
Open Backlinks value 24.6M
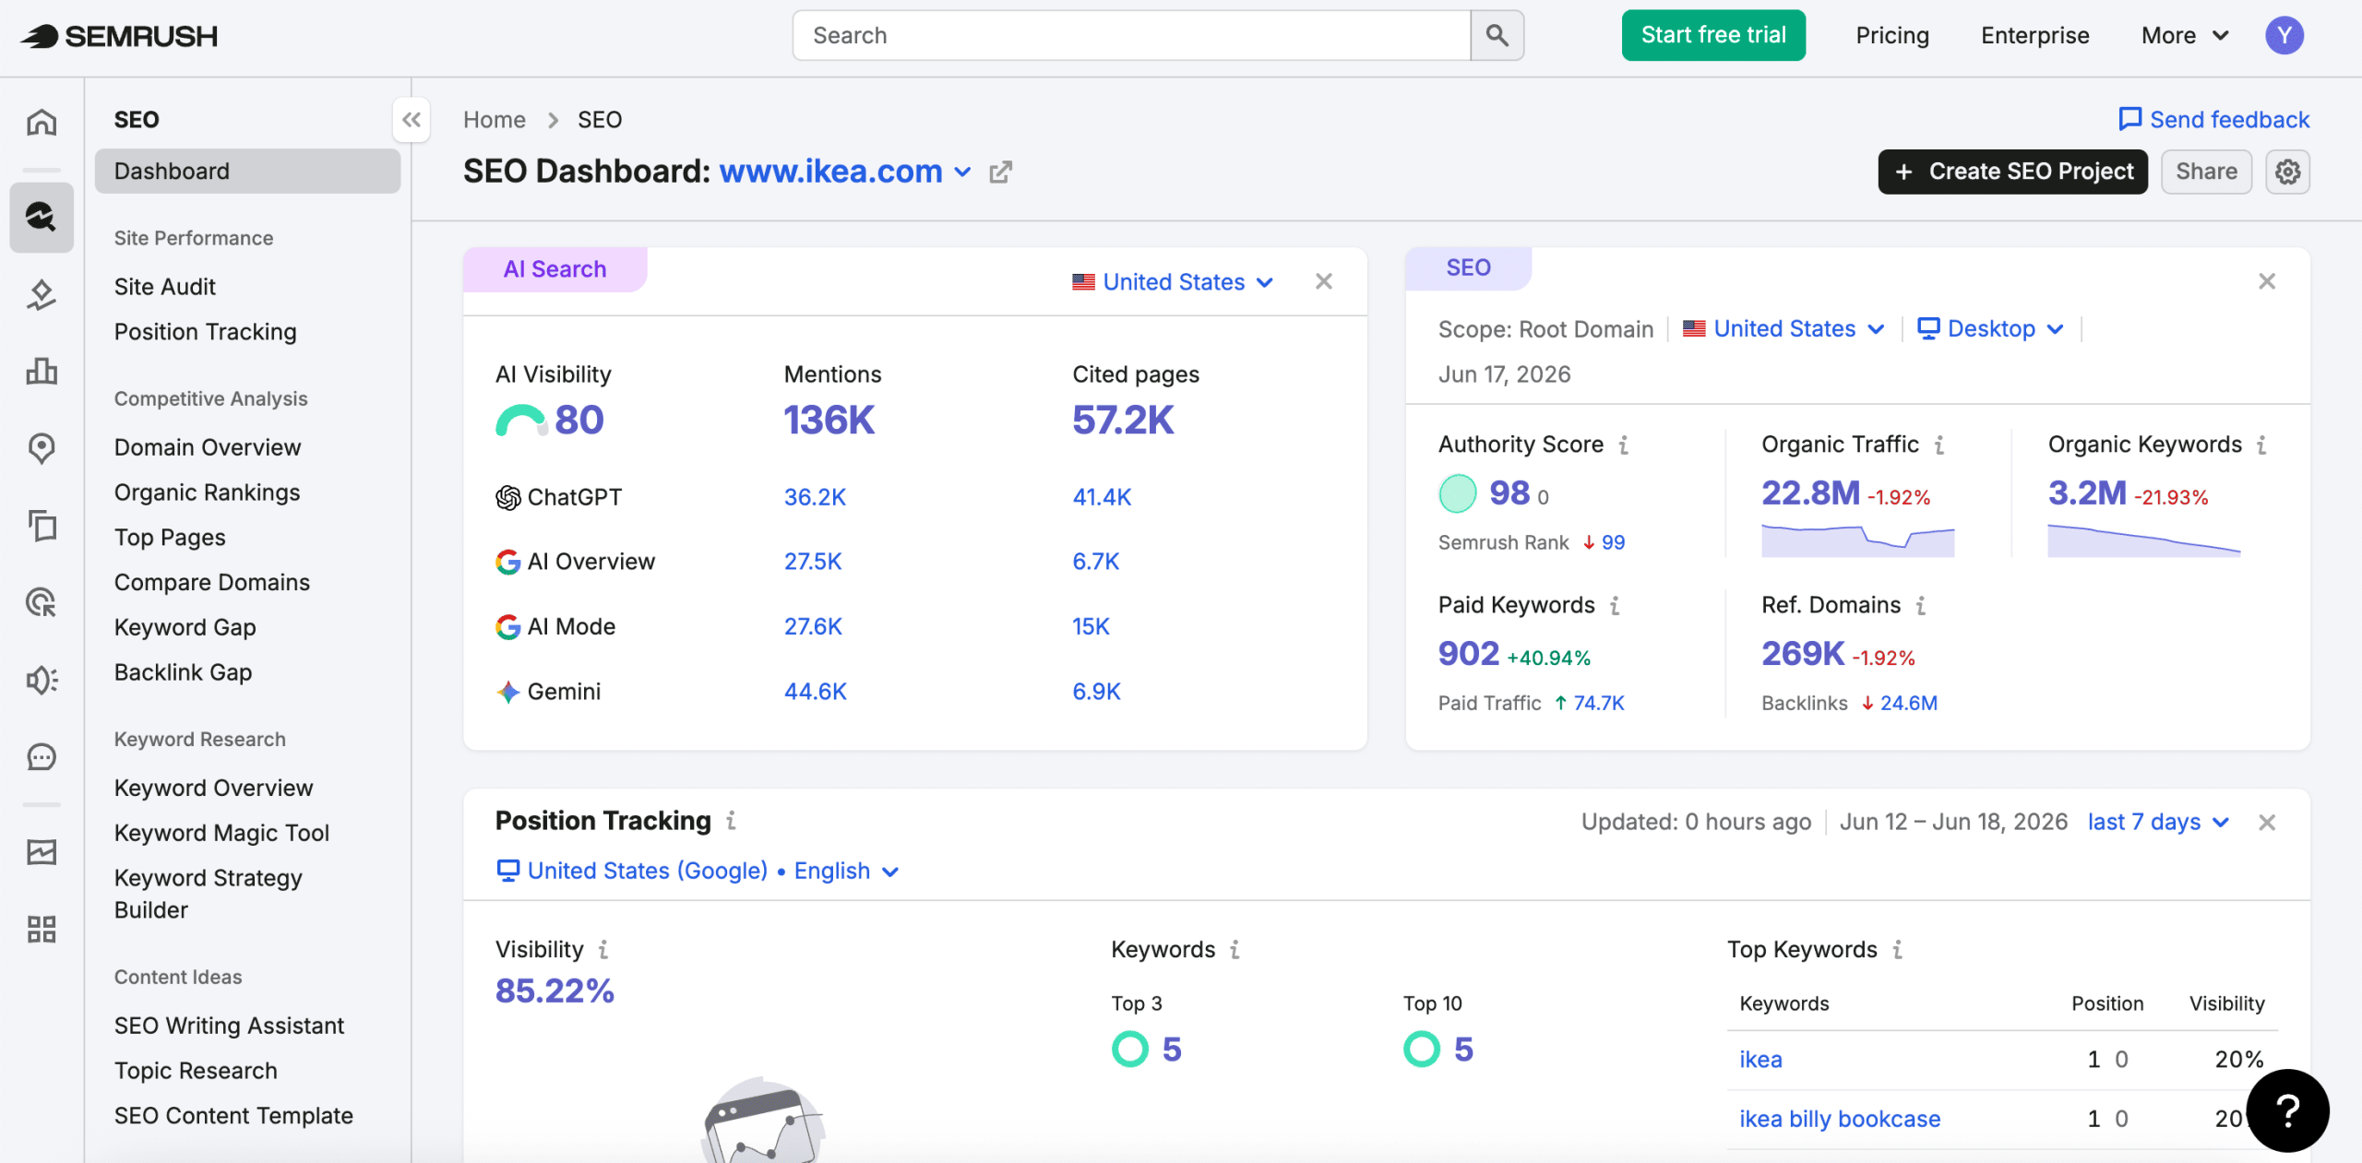1908,704
